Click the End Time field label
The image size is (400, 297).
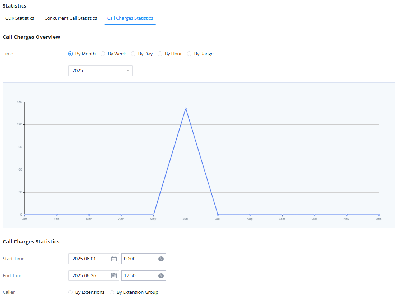pyautogui.click(x=13, y=275)
